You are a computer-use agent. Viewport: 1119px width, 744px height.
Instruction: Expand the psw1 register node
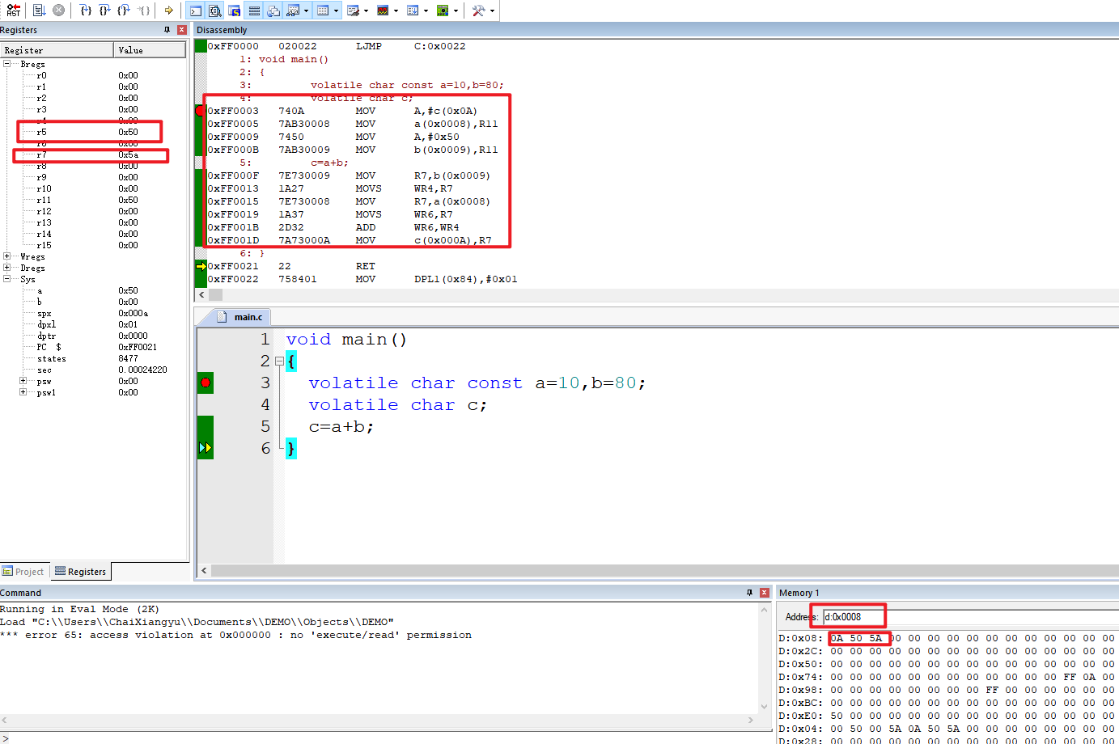[x=23, y=392]
